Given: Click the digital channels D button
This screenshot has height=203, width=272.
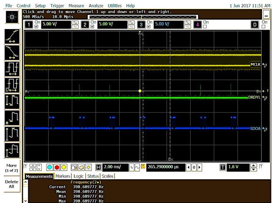Looking at the screenshot, I should click(255, 24).
